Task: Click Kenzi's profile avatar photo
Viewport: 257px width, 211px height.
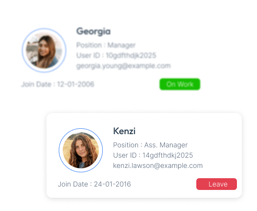Action: point(81,150)
